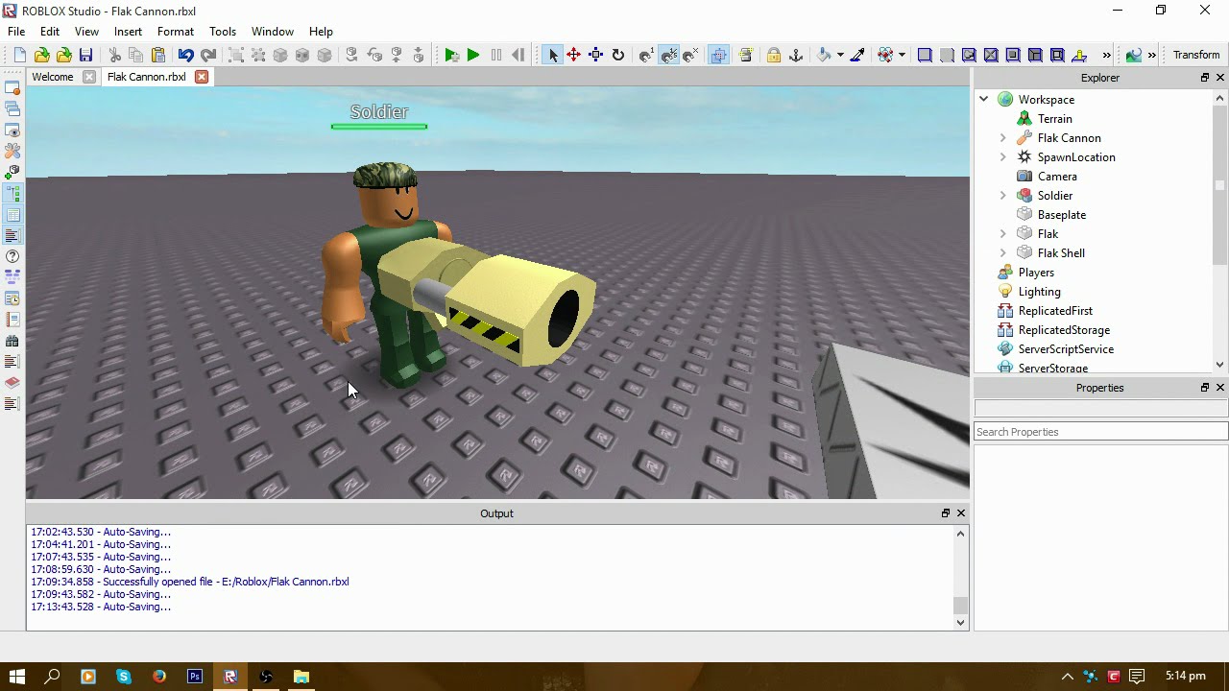Choose the Select arrow tool
1229x691 pixels.
(553, 56)
